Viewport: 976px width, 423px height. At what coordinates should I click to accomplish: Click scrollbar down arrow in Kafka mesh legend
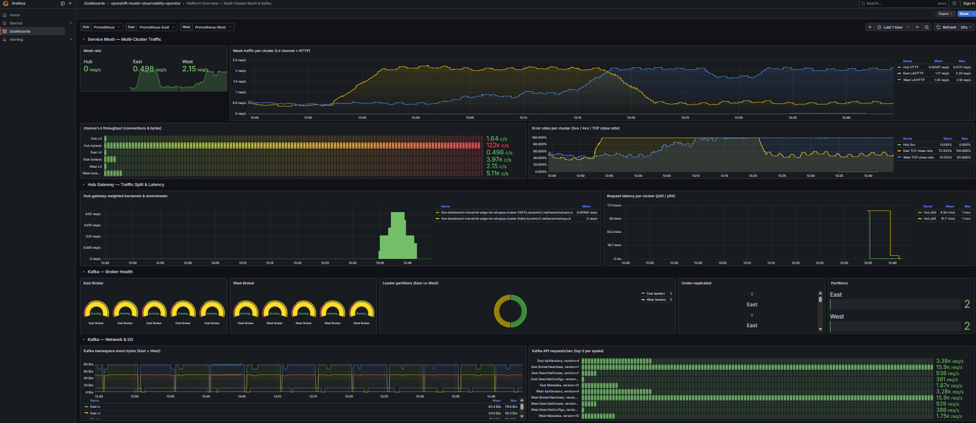click(521, 416)
